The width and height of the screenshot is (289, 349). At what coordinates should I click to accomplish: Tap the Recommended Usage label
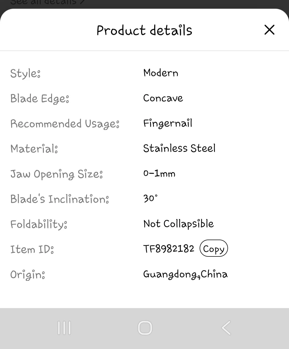click(x=65, y=124)
